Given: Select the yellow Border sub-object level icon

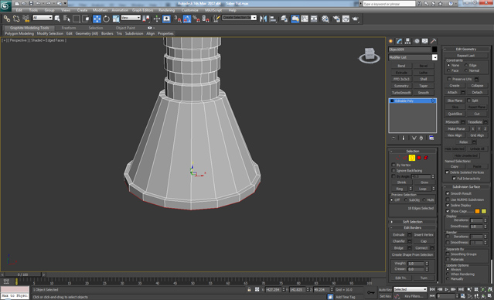Looking at the screenshot, I should click(412, 158).
